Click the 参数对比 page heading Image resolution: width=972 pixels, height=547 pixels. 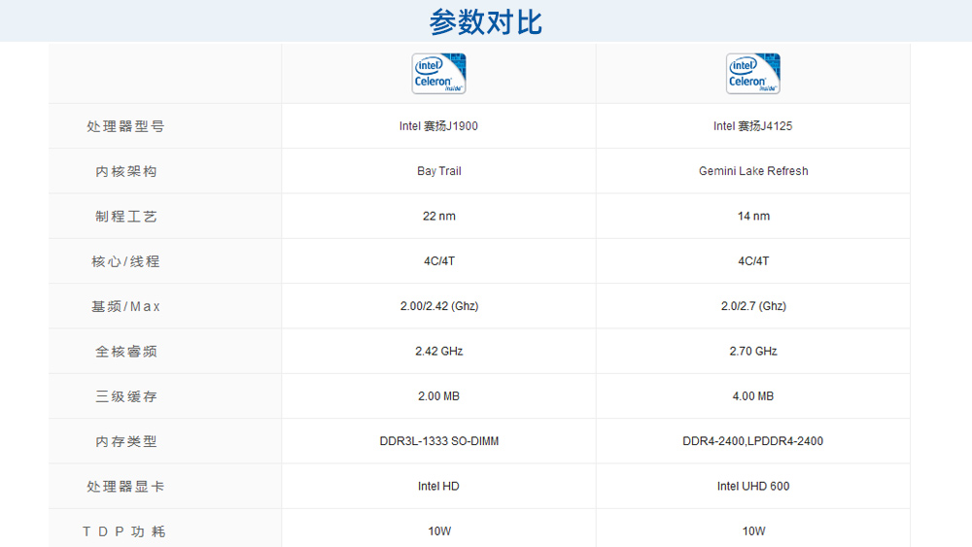[x=485, y=21]
